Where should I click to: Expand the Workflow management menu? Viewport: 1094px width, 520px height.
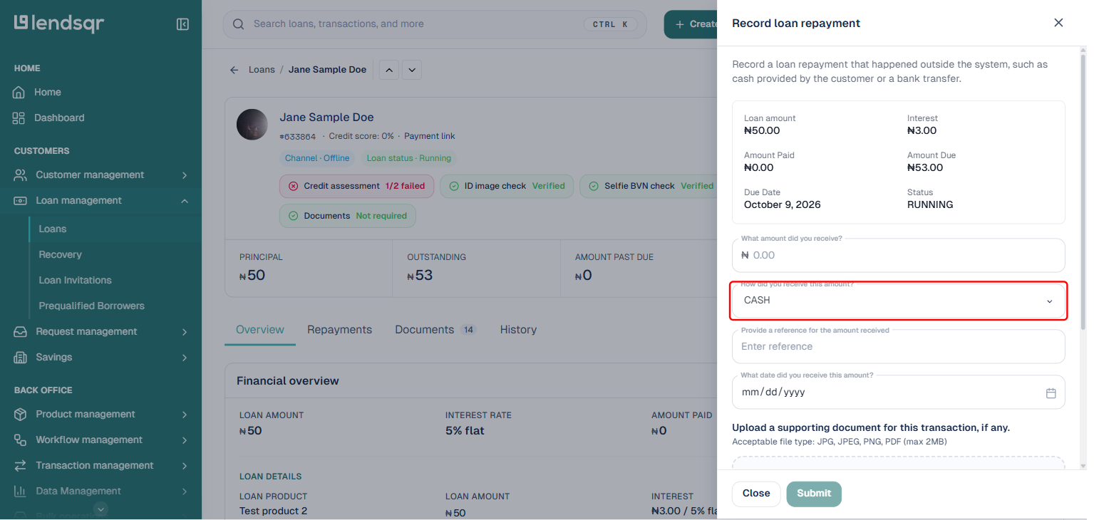click(185, 440)
